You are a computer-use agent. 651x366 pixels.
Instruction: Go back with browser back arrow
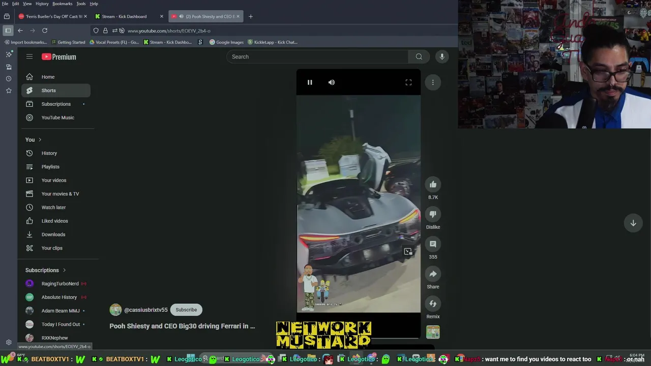pos(20,30)
